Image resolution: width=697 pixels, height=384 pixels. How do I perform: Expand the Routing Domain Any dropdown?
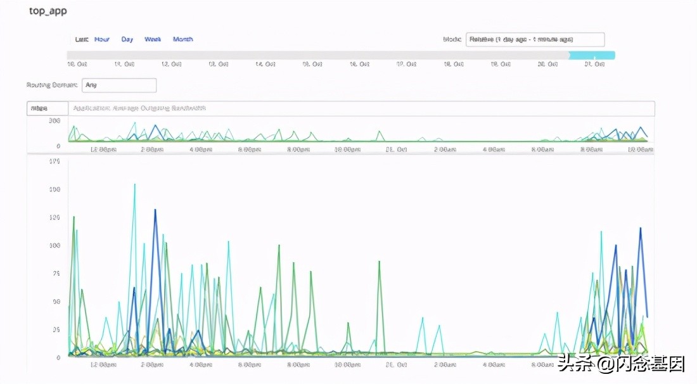point(119,85)
